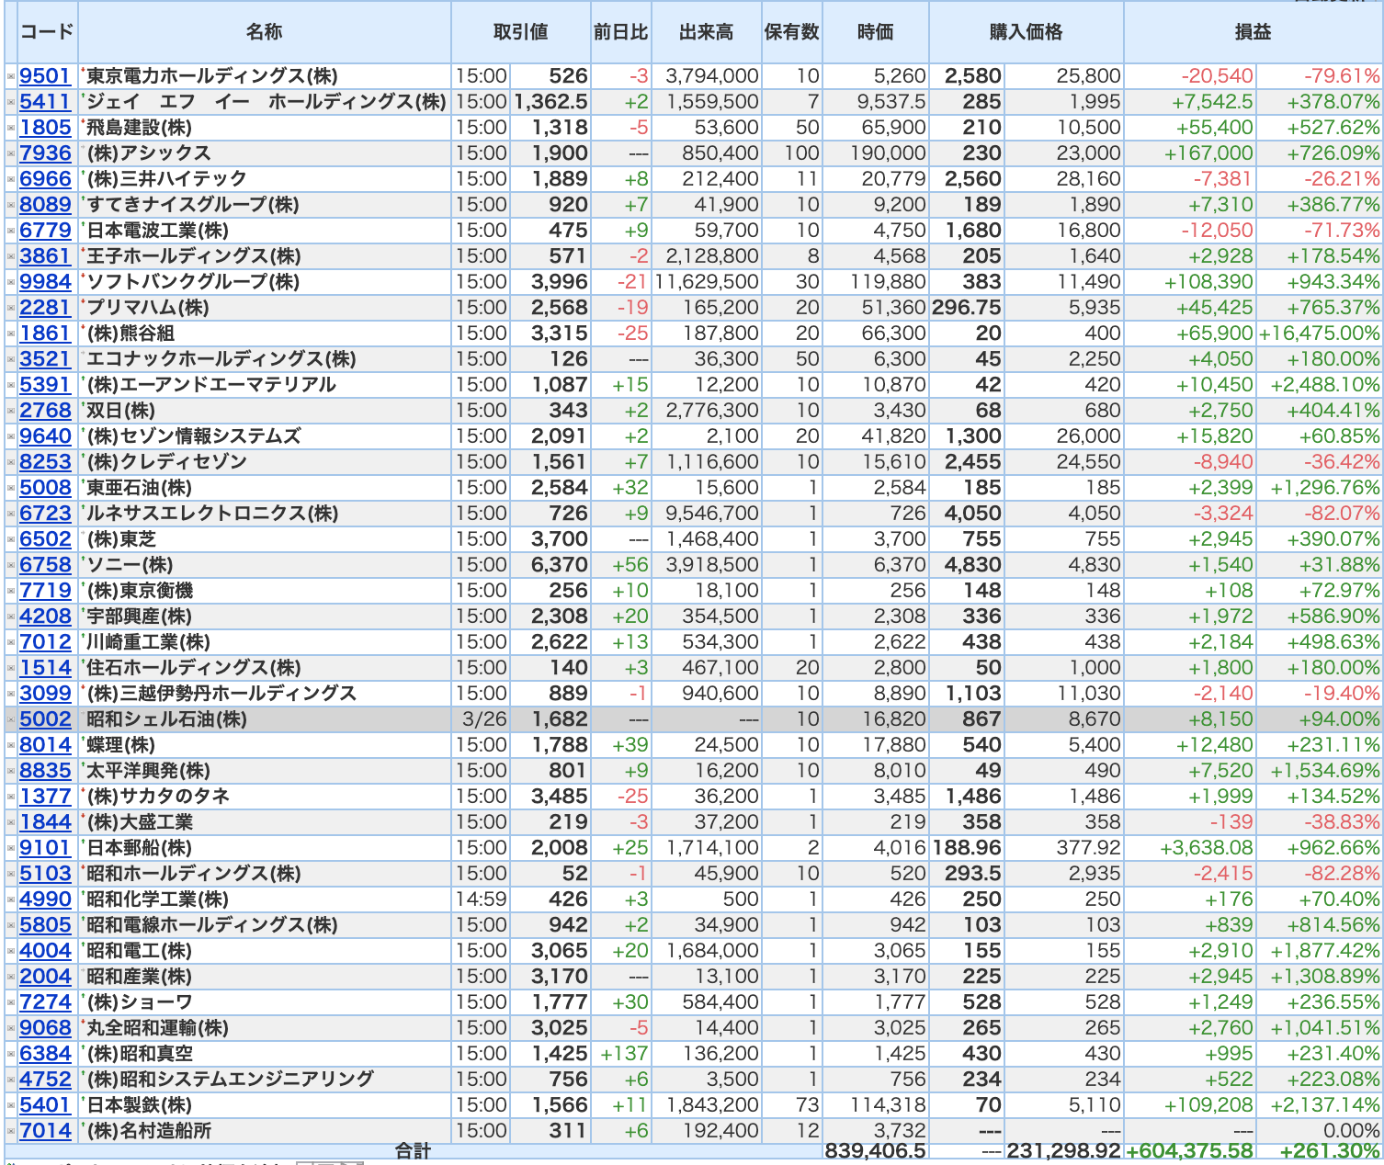This screenshot has height=1165, width=1384.
Task: Click the small icon left of code 7014
Action: [x=11, y=1131]
